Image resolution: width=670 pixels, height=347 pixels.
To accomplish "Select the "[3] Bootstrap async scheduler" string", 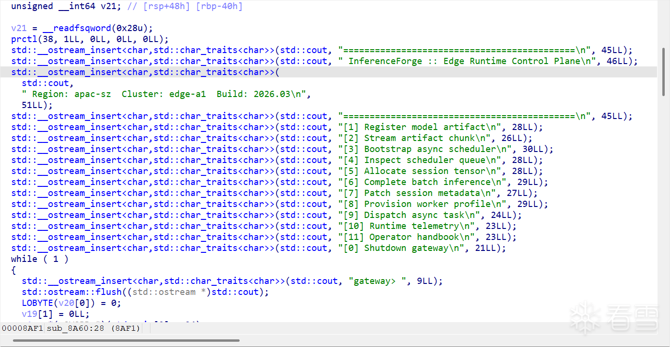I will pos(427,149).
